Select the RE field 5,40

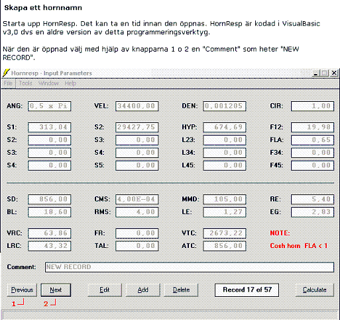point(312,199)
